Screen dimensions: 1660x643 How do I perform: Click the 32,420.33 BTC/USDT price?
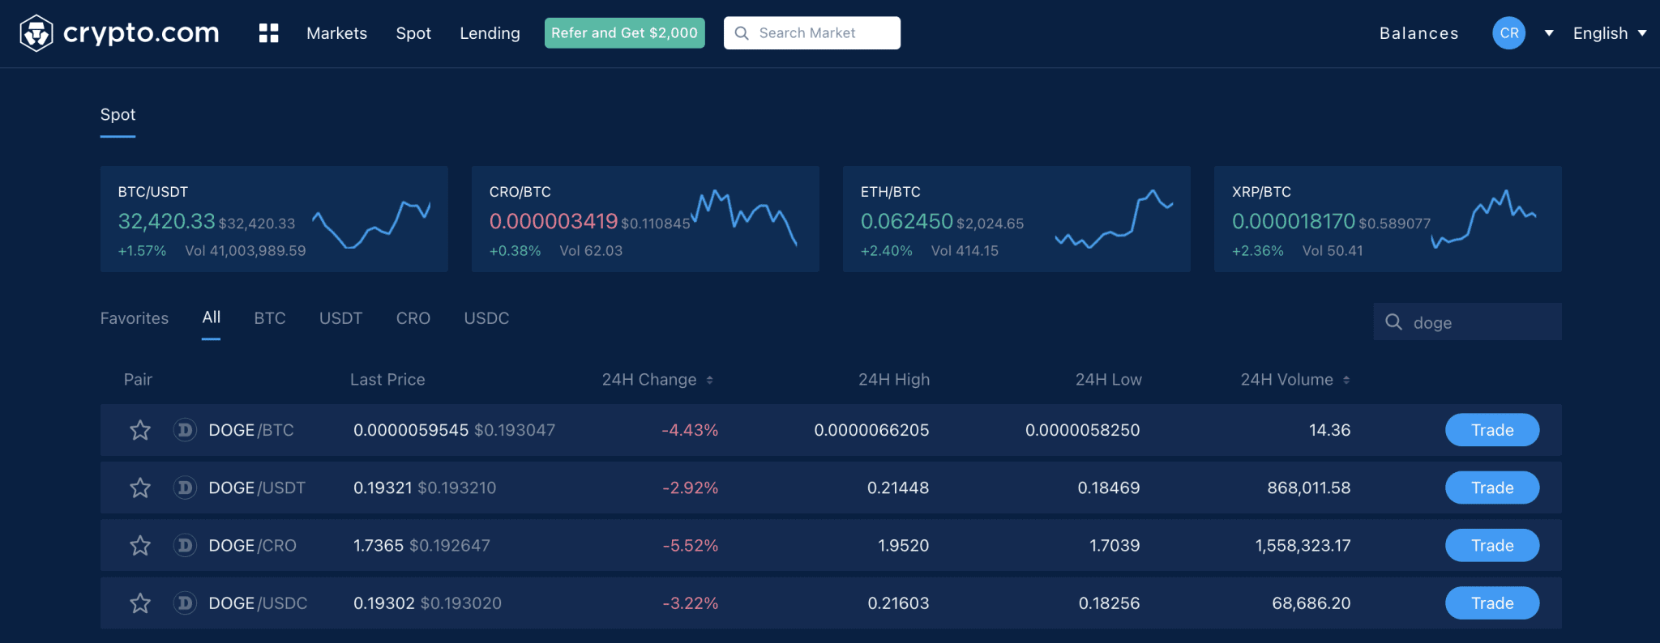coord(167,221)
